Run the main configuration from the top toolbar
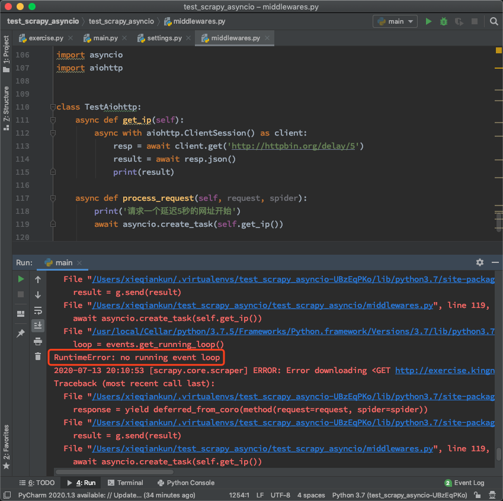 (x=428, y=21)
